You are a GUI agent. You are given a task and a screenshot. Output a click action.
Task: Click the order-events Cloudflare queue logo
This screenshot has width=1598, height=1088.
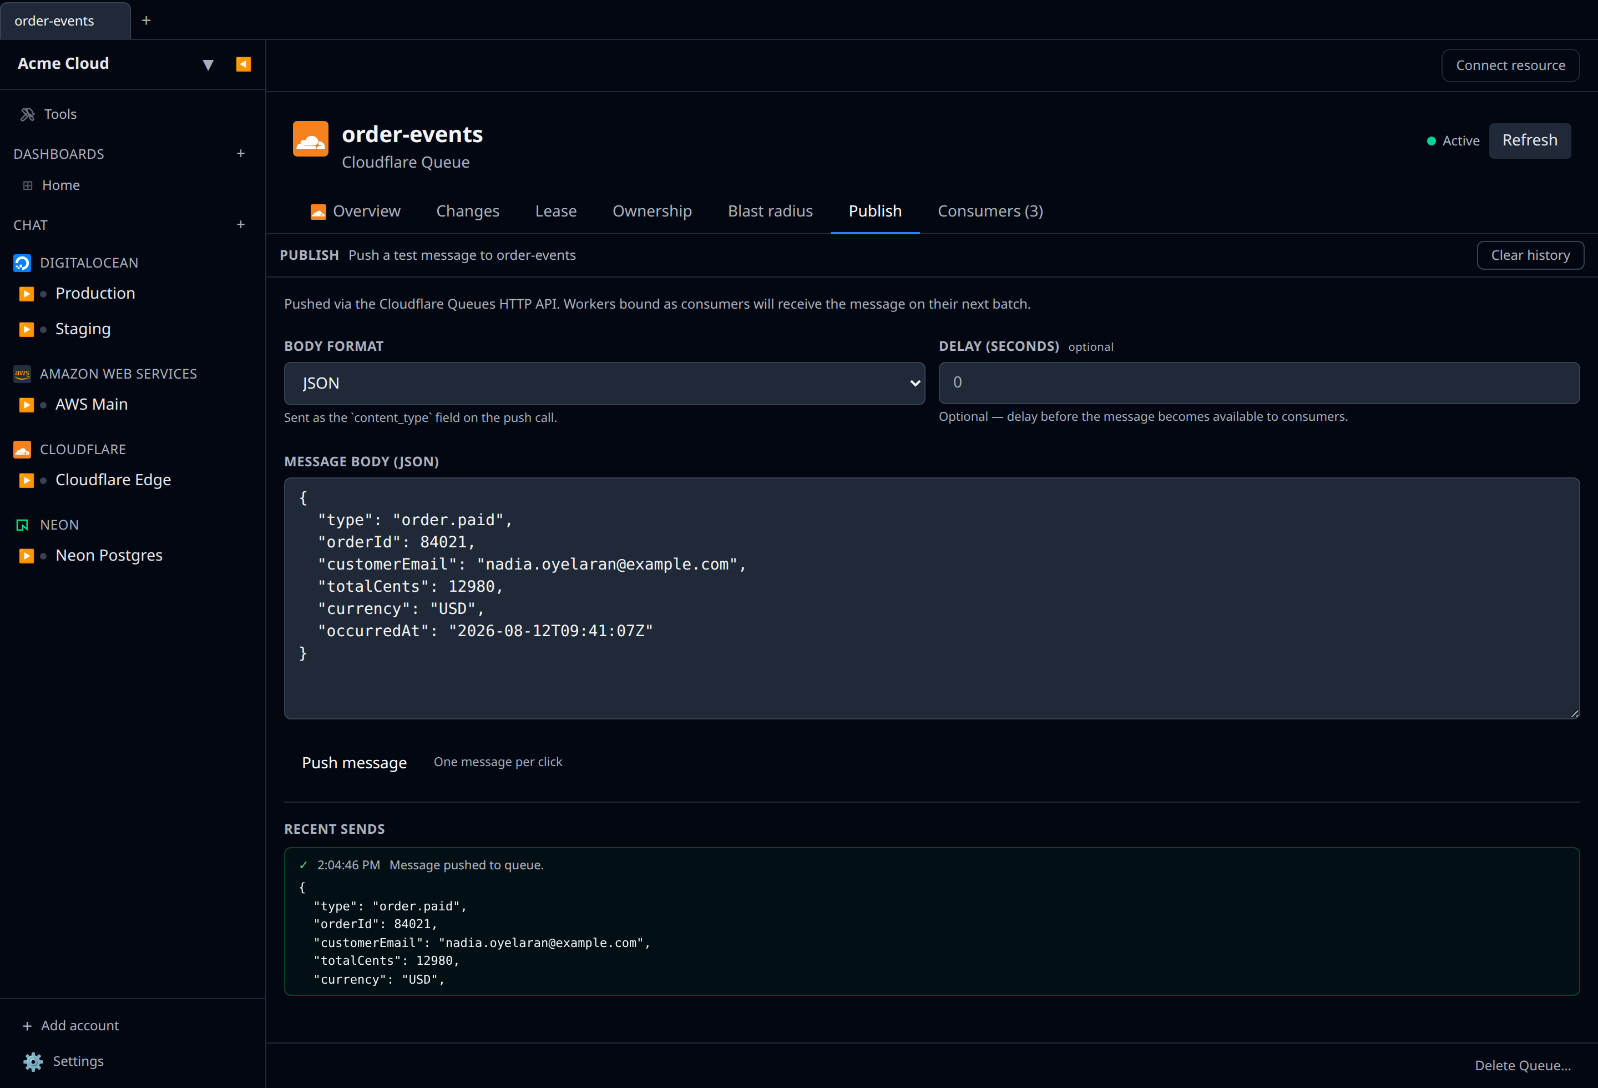pos(311,139)
